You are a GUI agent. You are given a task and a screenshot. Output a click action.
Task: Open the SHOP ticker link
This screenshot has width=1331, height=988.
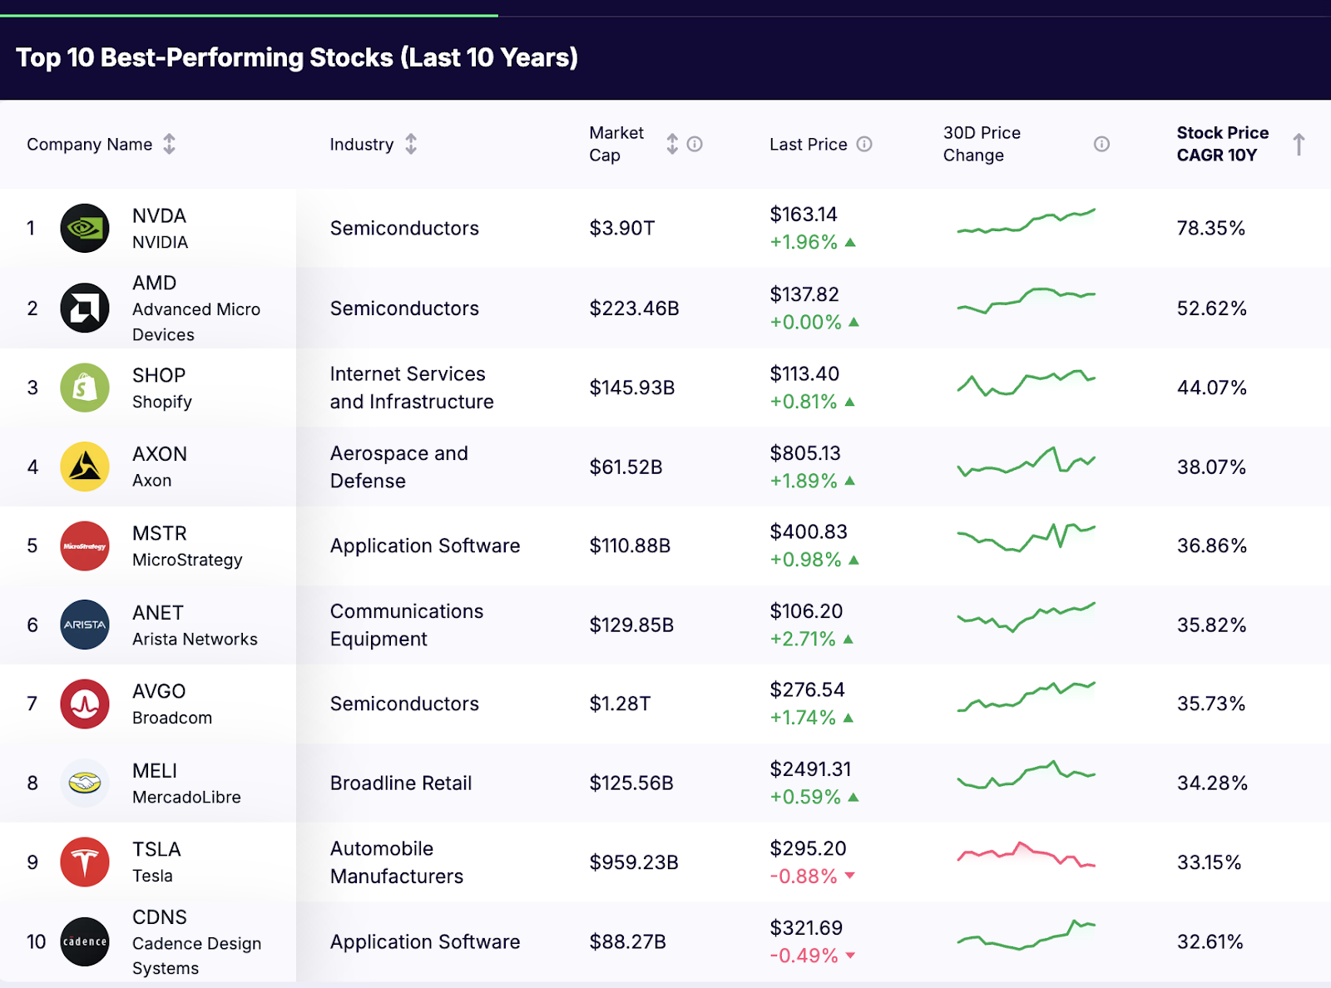[x=159, y=375]
